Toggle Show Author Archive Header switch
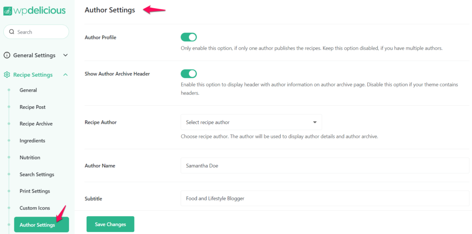 (189, 74)
